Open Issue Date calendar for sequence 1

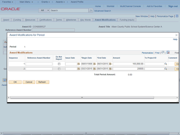[x=79, y=64]
